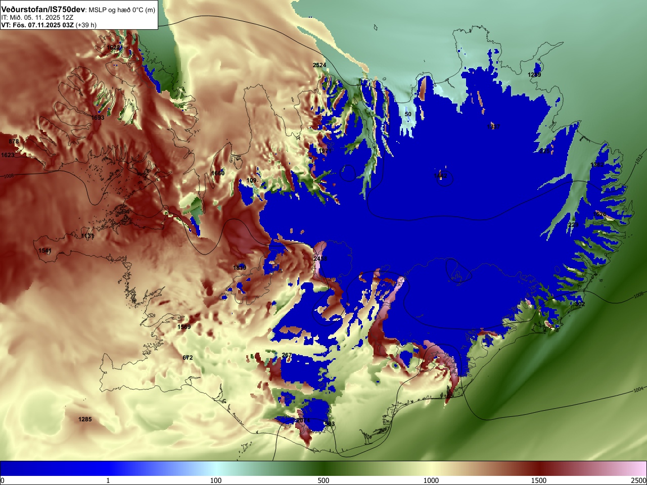This screenshot has width=647, height=485.
Task: Click the 672 height value on the map
Action: click(188, 358)
